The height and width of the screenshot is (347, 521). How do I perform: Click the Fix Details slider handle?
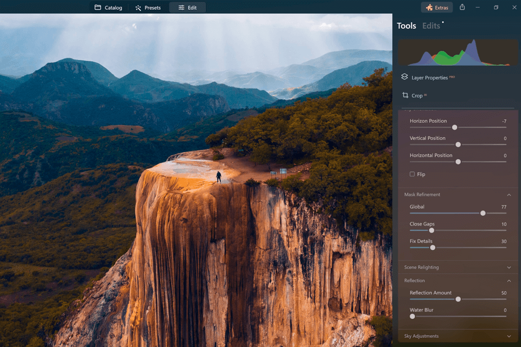(x=433, y=247)
